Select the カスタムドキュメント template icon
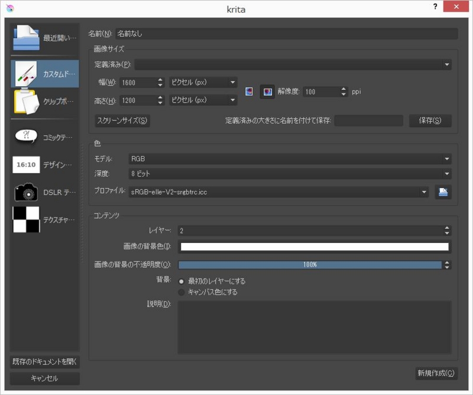Viewport: 473px width, 395px height. [x=26, y=74]
